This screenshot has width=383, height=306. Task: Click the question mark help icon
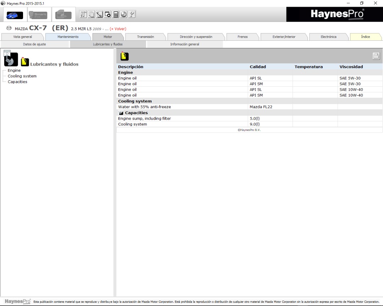132,15
